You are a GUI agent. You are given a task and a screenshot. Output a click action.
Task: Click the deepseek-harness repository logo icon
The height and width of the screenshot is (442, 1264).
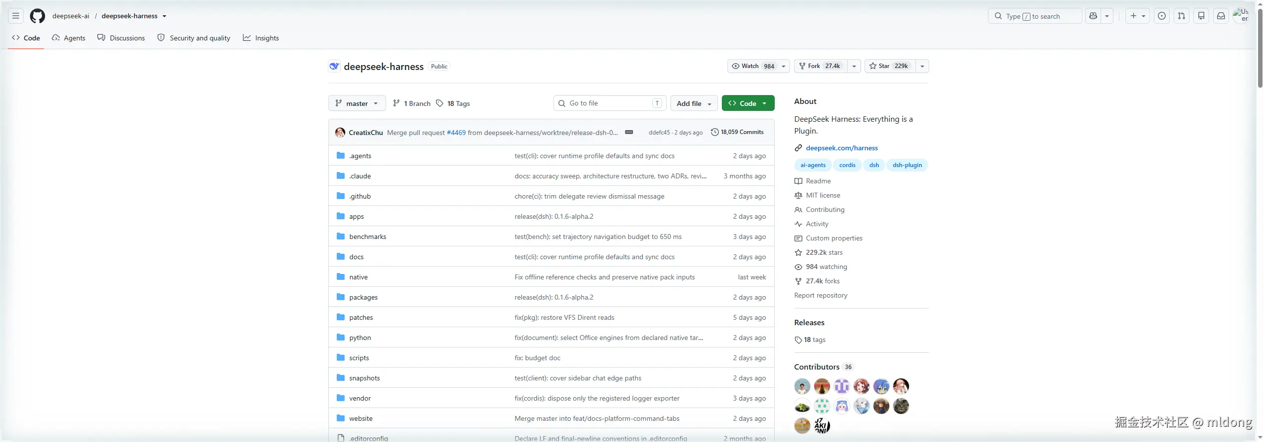334,66
